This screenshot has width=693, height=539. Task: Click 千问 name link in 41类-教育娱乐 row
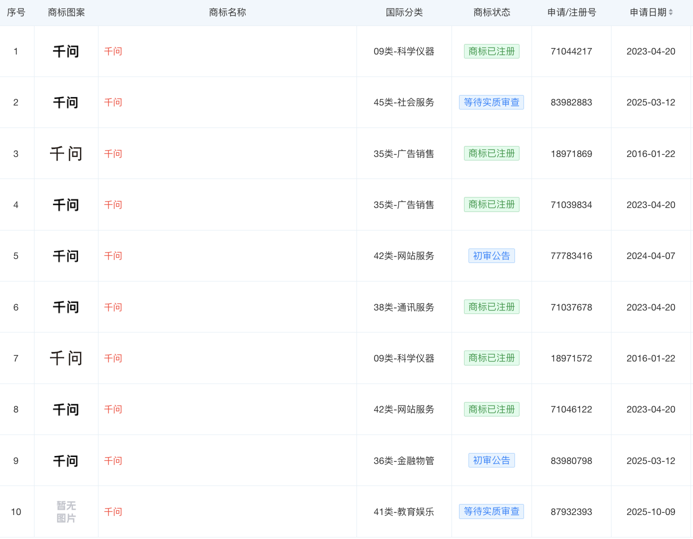113,511
